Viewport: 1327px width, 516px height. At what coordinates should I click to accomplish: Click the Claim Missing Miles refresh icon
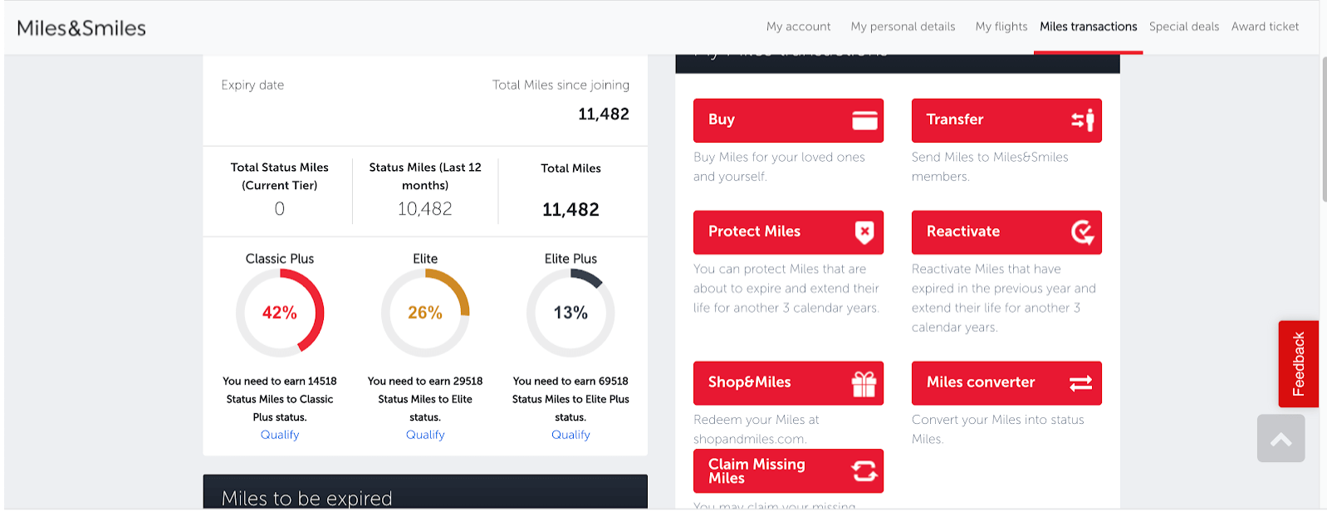[864, 471]
